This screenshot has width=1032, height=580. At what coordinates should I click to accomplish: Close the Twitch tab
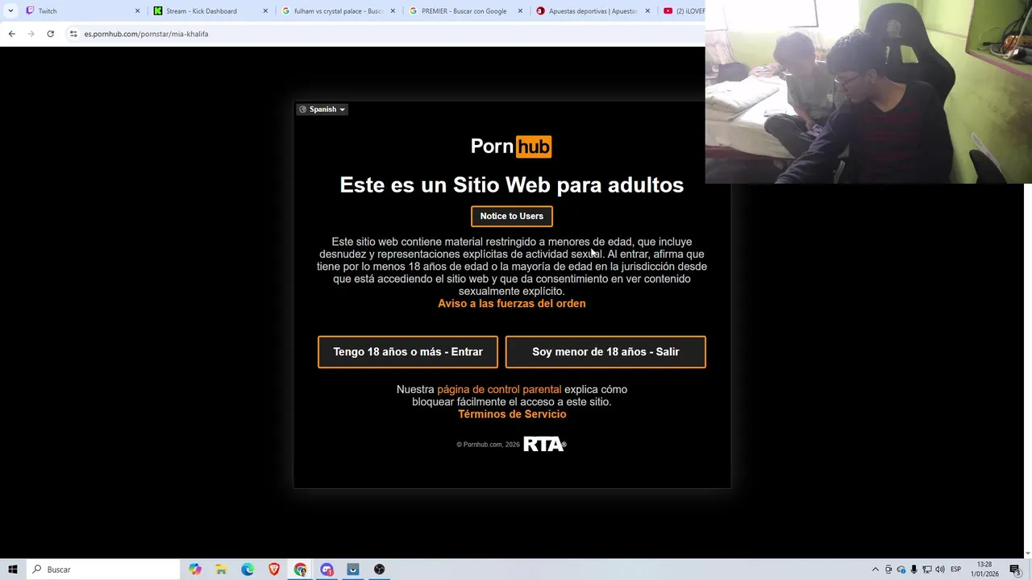(x=137, y=11)
